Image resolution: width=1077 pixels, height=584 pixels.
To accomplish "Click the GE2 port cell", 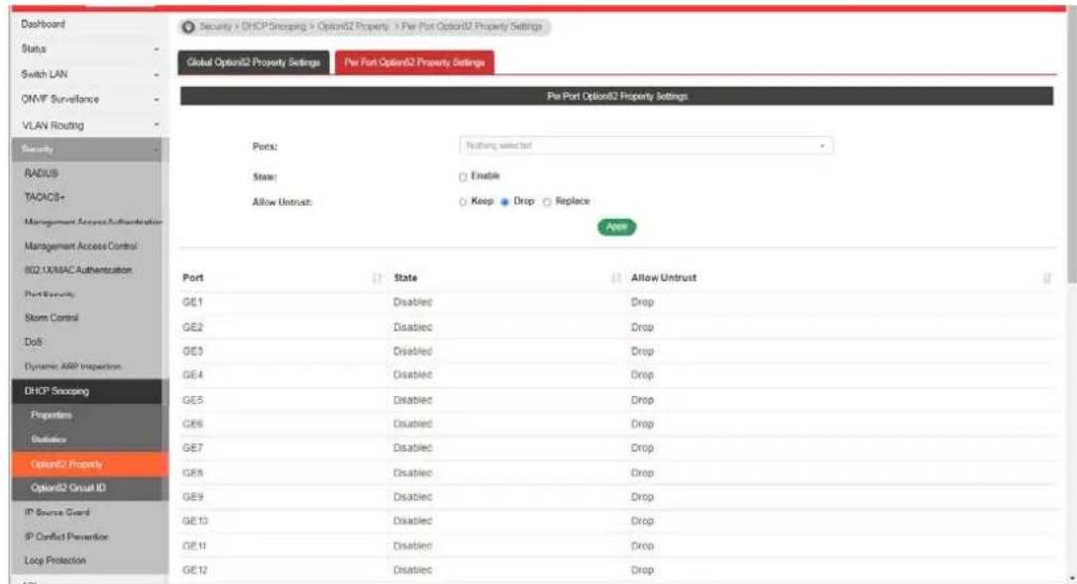I will 192,328.
